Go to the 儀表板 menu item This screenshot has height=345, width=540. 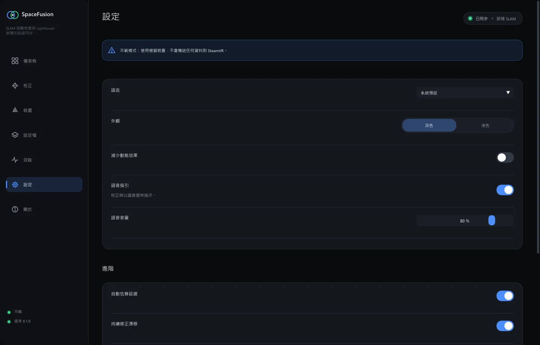point(44,61)
